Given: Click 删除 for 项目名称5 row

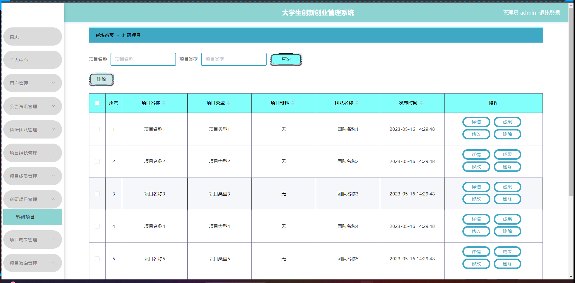Looking at the screenshot, I should [x=507, y=264].
